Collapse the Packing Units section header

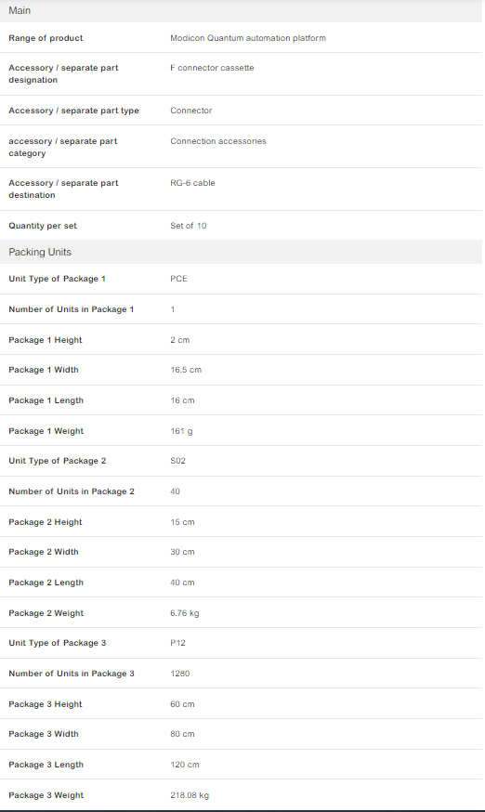point(241,252)
